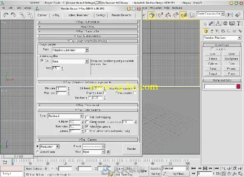Click the object name input field
Image resolution: width=244 pixels, height=177 pixels.
tap(220, 86)
